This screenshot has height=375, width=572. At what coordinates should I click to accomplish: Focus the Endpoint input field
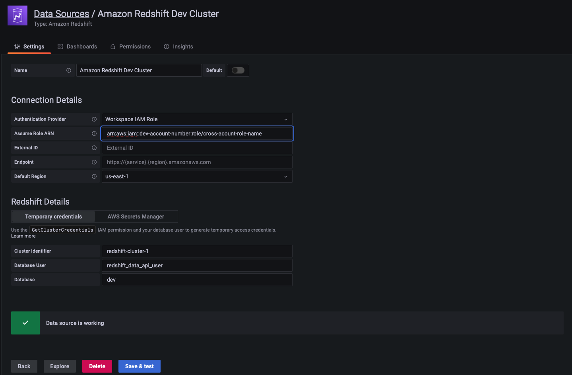(197, 162)
